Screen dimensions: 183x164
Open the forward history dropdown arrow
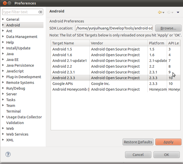pos(172,12)
